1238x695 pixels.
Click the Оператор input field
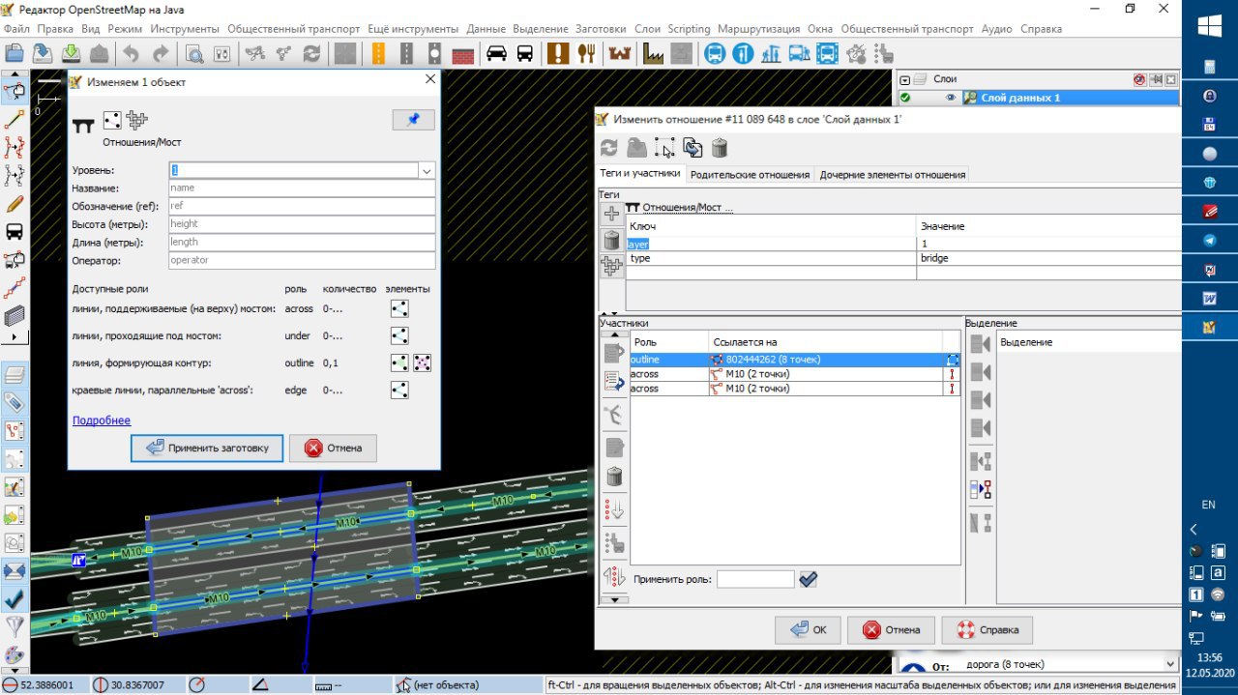(x=302, y=260)
